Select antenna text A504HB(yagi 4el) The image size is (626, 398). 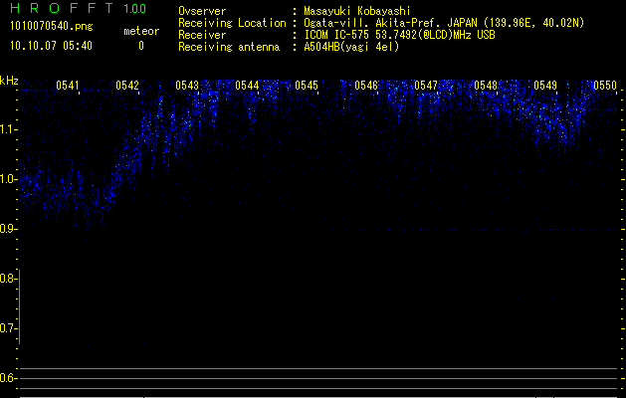coord(351,47)
